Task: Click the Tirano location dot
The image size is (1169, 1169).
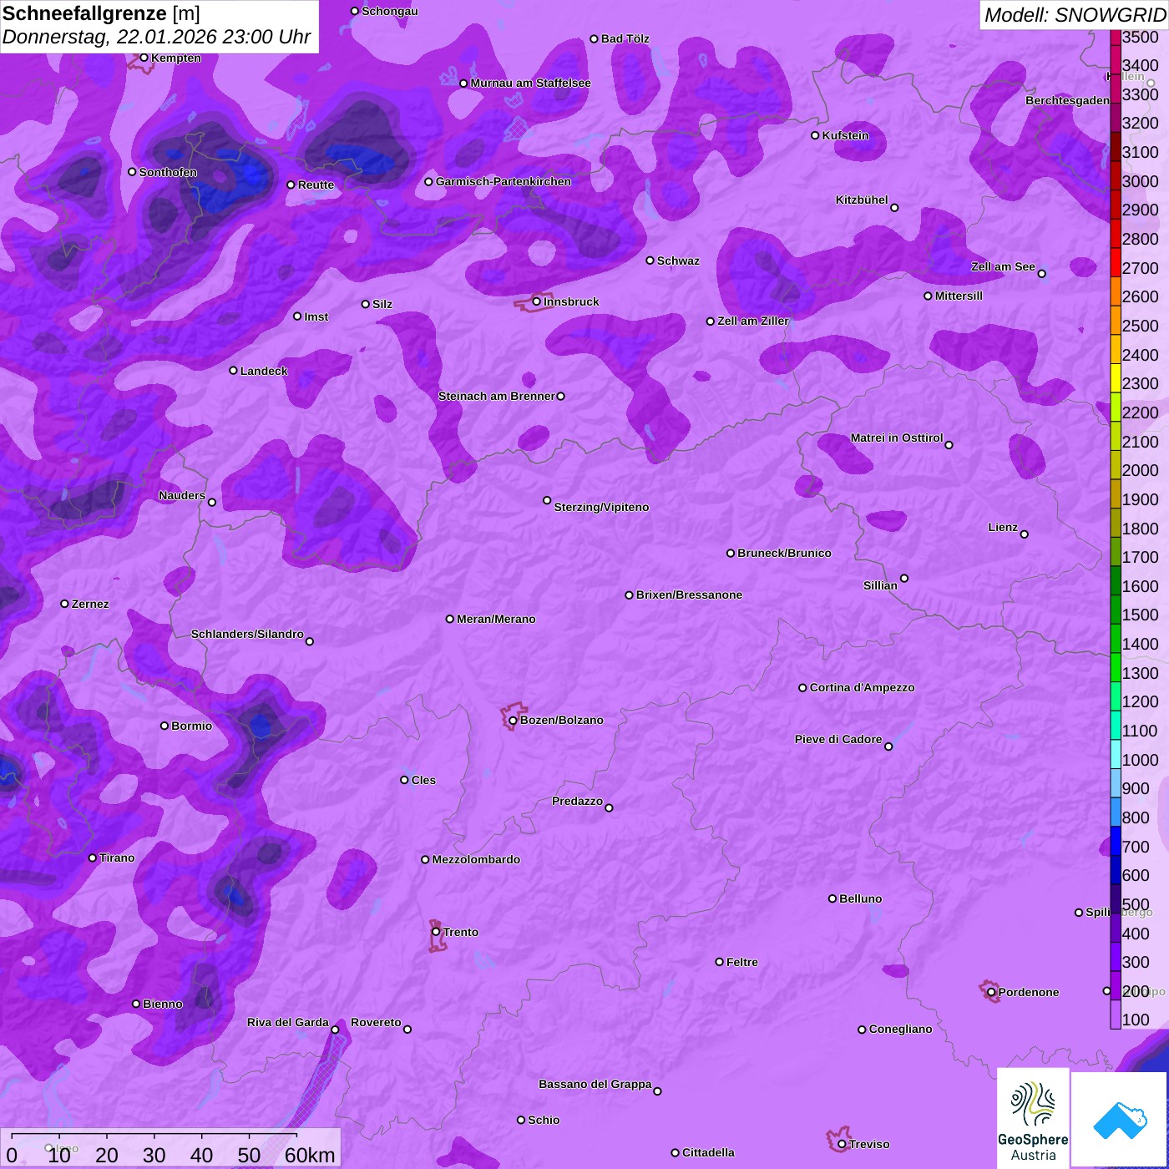Action: [93, 858]
